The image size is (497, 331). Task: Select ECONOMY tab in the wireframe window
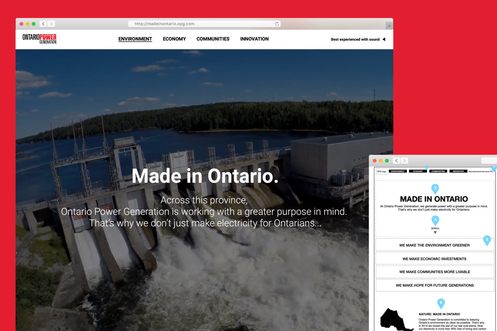[x=418, y=171]
